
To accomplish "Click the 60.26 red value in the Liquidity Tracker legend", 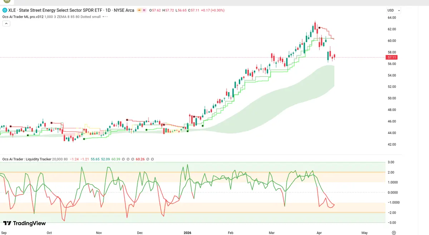I will point(140,159).
